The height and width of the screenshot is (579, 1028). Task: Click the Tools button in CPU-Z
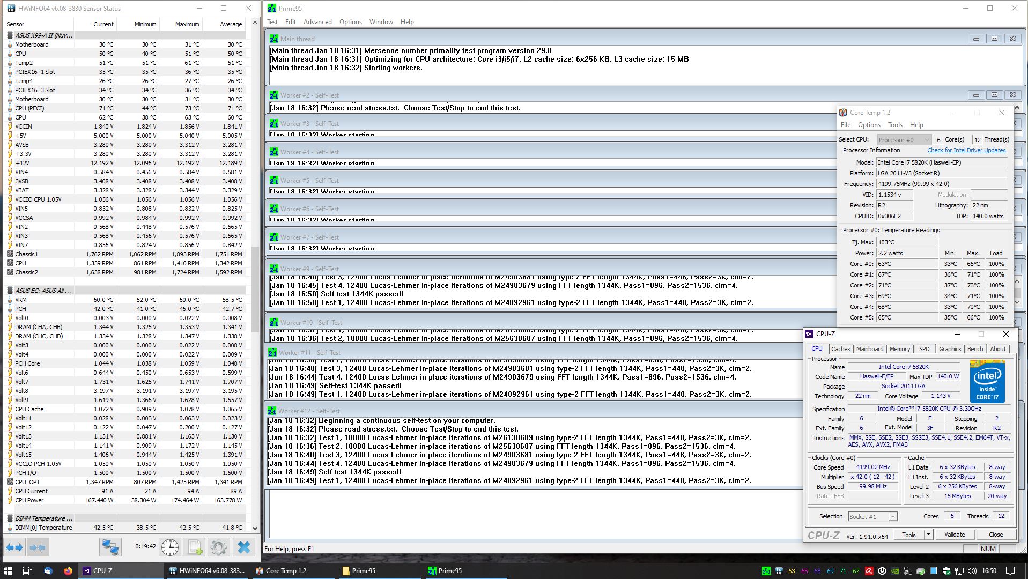pos(909,535)
